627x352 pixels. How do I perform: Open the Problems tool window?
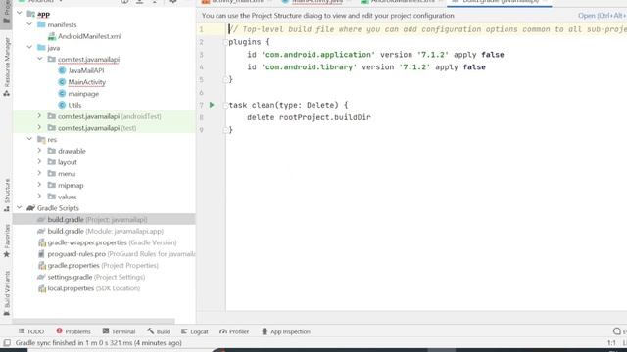coord(73,331)
